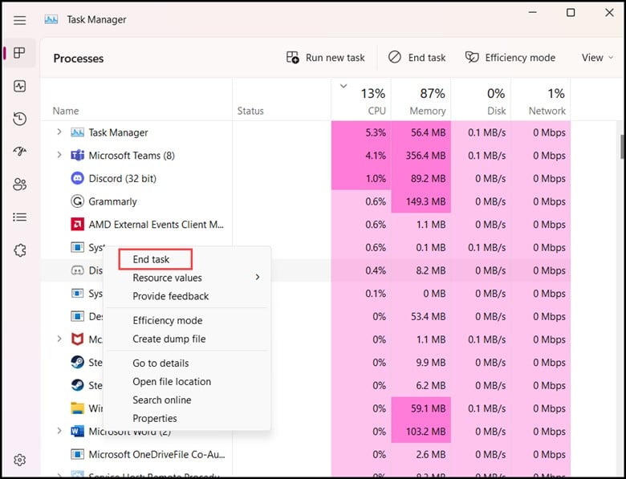Select the Grammarly process name

coord(112,201)
